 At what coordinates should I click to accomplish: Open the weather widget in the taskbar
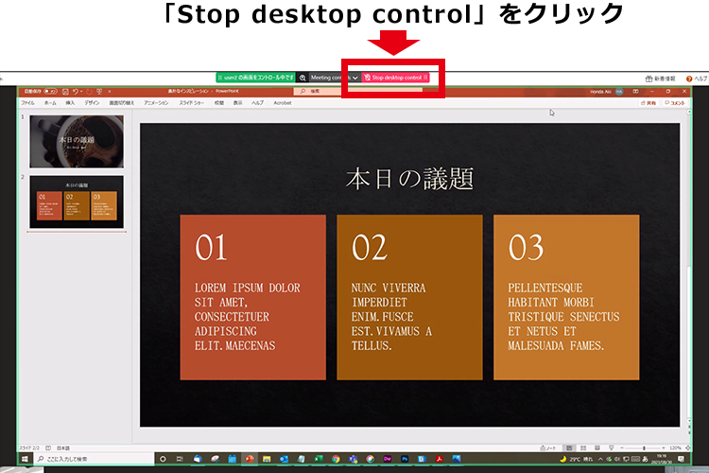click(577, 460)
